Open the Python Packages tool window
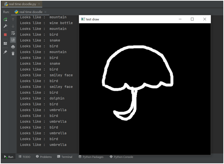The image size is (224, 164). (91, 157)
